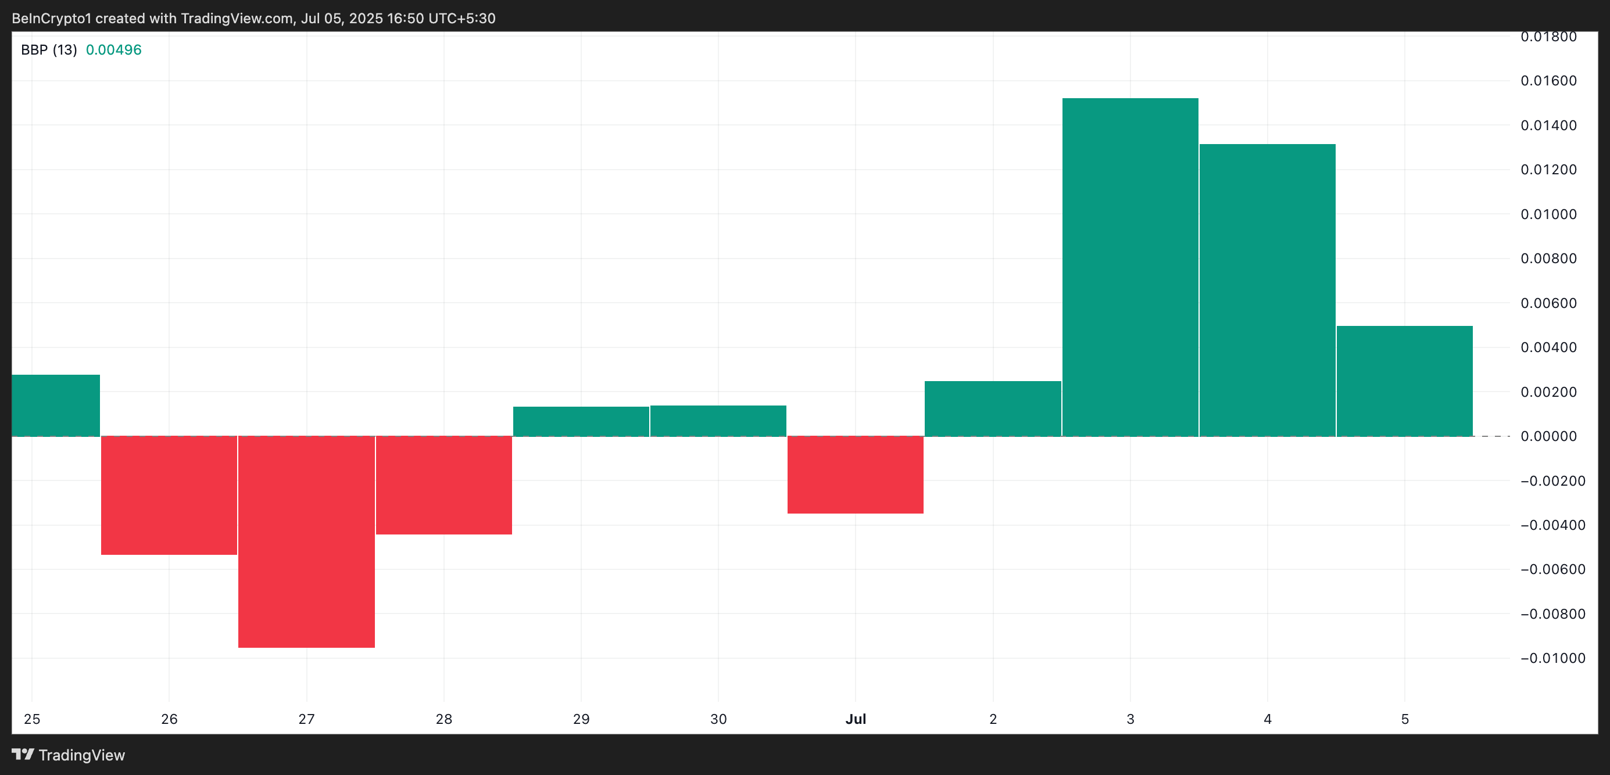The height and width of the screenshot is (775, 1610).
Task: Click the small green bar on the 29th
Action: [x=581, y=422]
